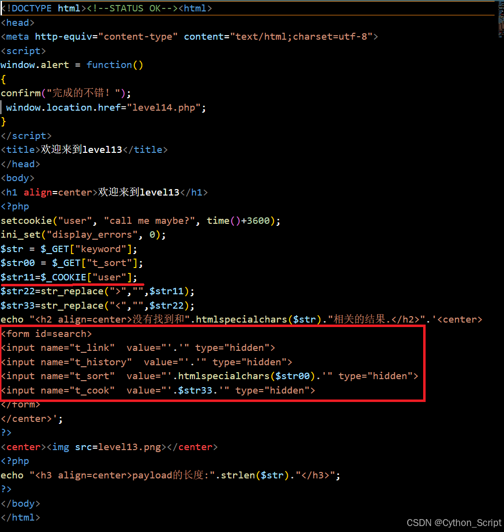Viewport: 504px width, 532px height.
Task: Click the ini_set display_errors line
Action: [83, 235]
